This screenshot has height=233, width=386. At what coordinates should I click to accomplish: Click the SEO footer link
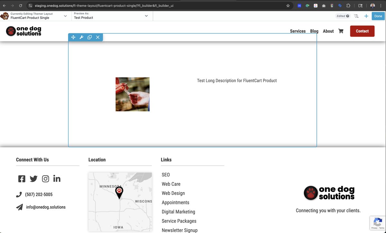(x=166, y=175)
